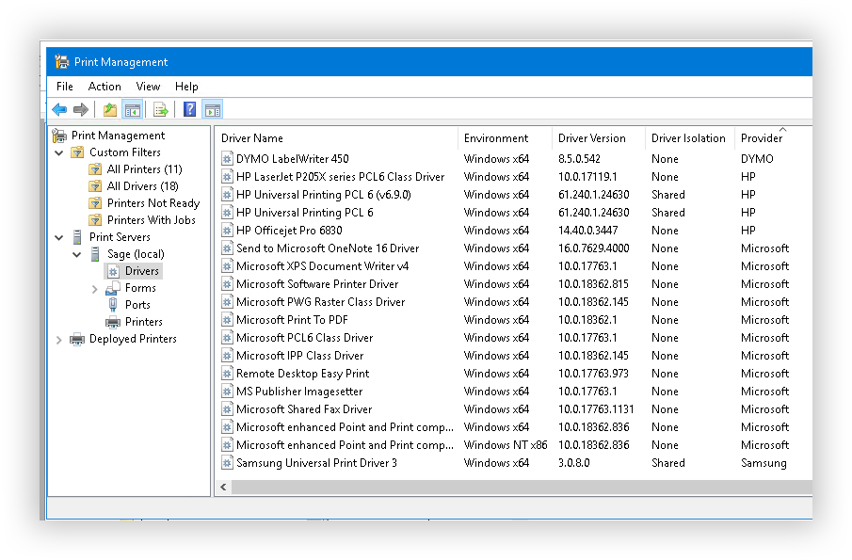Toggle Show/Hide Console Tree toolbar icon

pyautogui.click(x=132, y=110)
